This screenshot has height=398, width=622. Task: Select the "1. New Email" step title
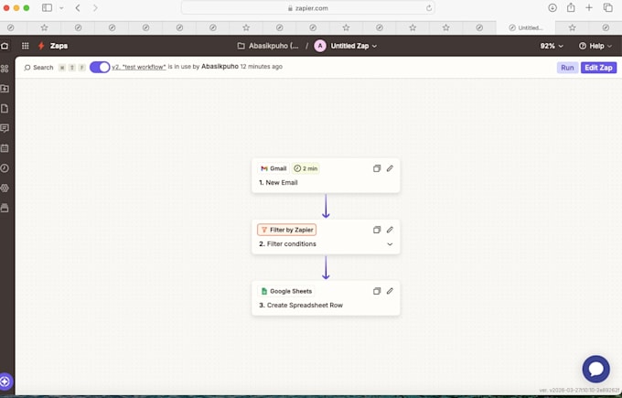coord(278,183)
